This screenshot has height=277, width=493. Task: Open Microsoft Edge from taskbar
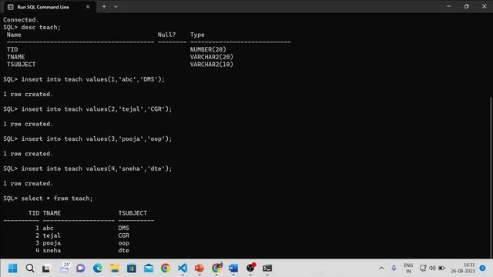[98, 269]
